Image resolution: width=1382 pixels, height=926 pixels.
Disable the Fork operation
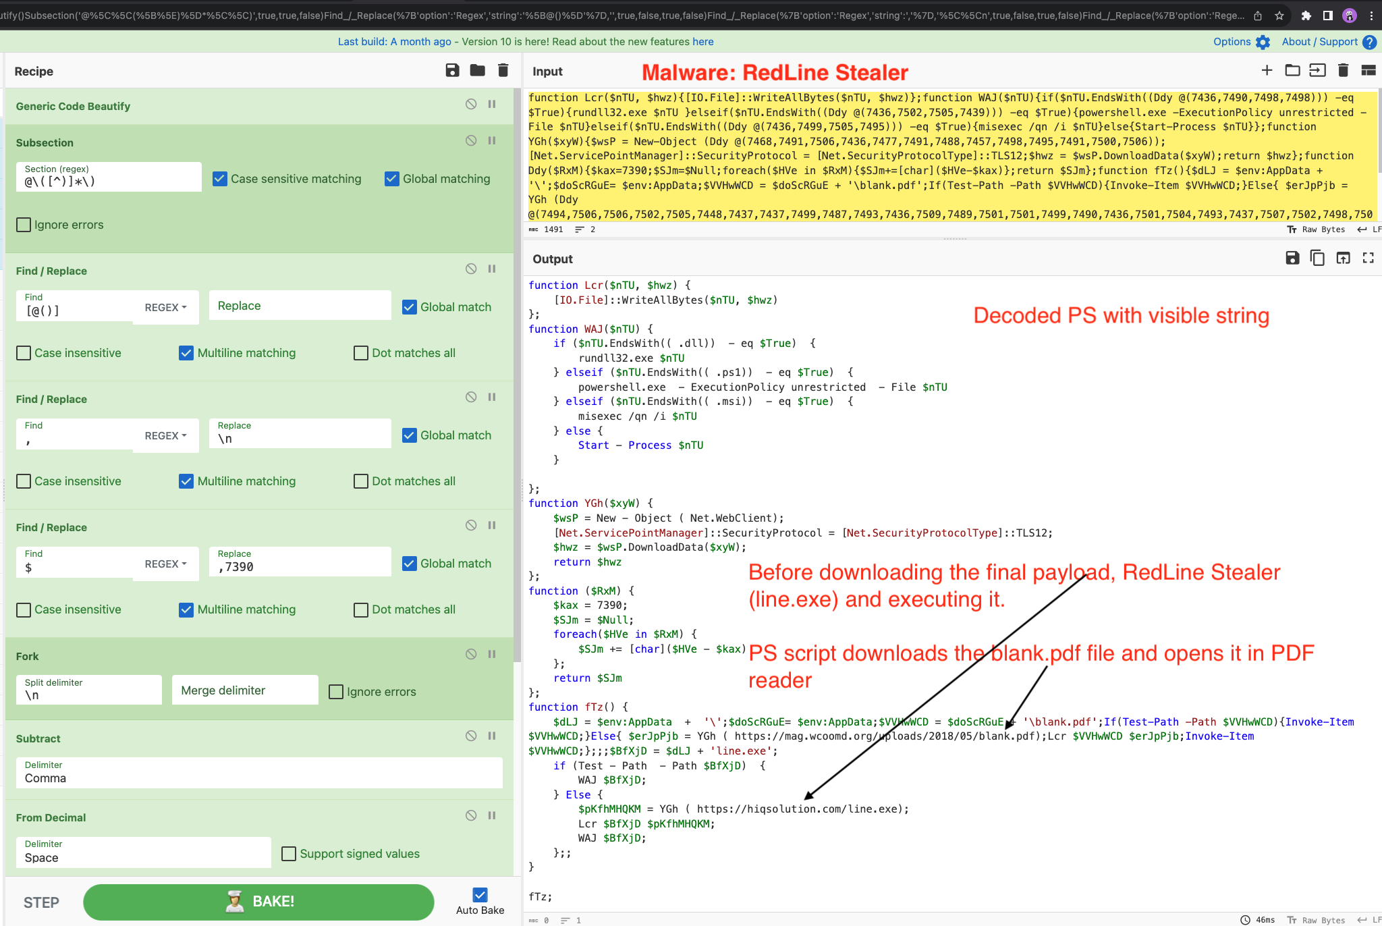471,654
